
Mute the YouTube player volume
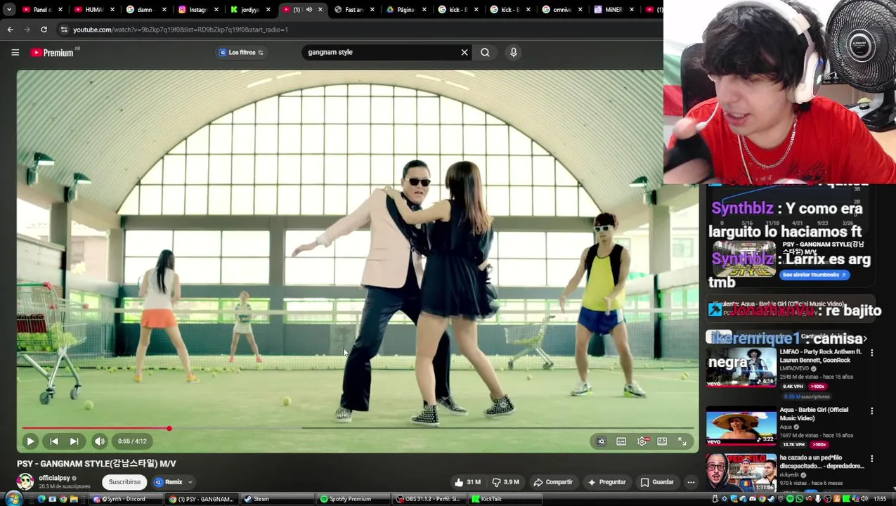100,441
